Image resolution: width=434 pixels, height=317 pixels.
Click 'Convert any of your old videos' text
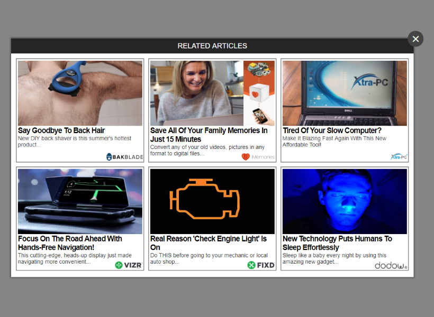point(207,151)
